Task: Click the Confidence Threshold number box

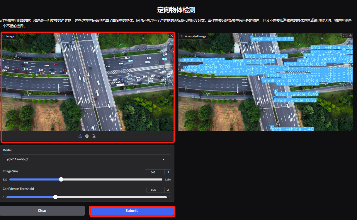Action: (x=155, y=190)
